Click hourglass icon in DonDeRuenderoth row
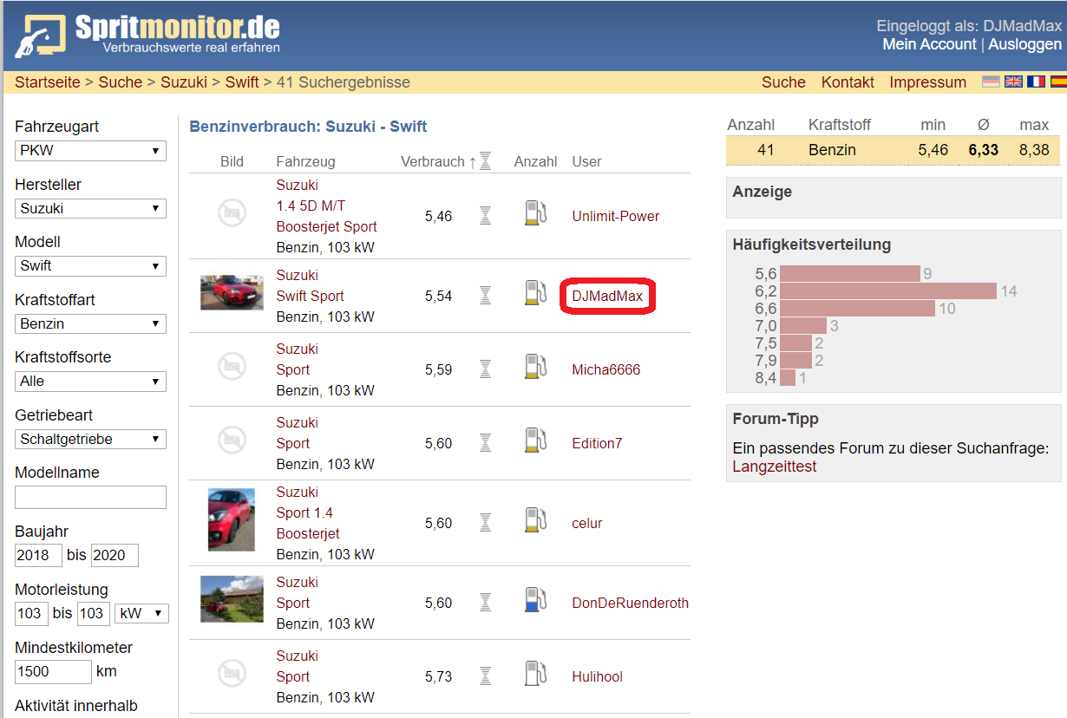The width and height of the screenshot is (1067, 718). coord(486,603)
